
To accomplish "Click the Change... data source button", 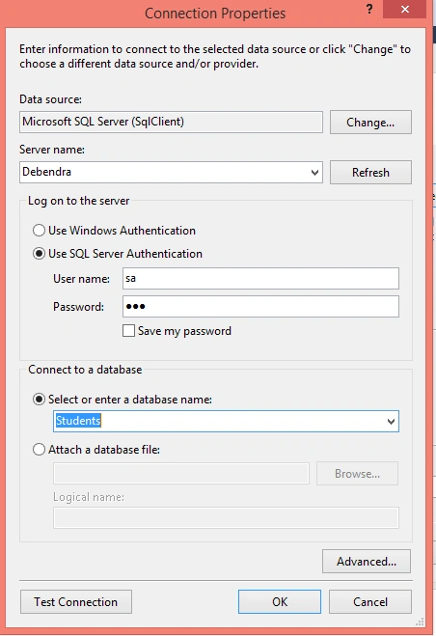I will 370,123.
